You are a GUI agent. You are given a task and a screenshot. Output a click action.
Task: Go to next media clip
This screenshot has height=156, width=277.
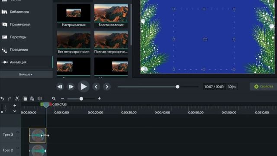click(107, 87)
